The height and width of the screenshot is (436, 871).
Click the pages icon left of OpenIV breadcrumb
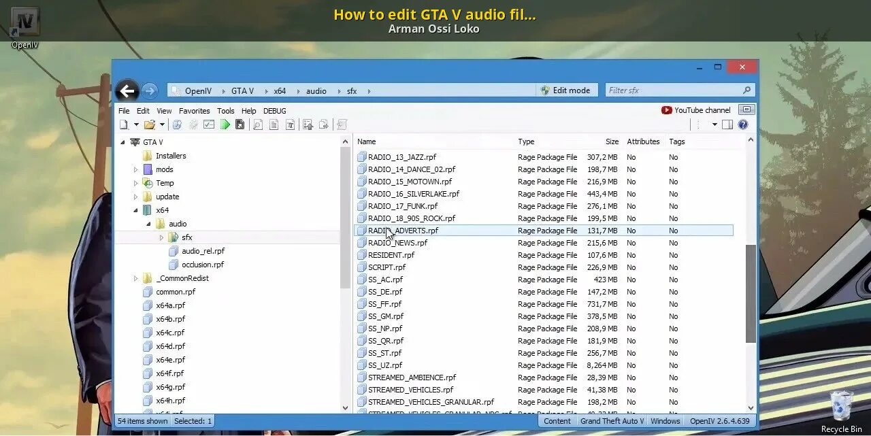[x=175, y=90]
